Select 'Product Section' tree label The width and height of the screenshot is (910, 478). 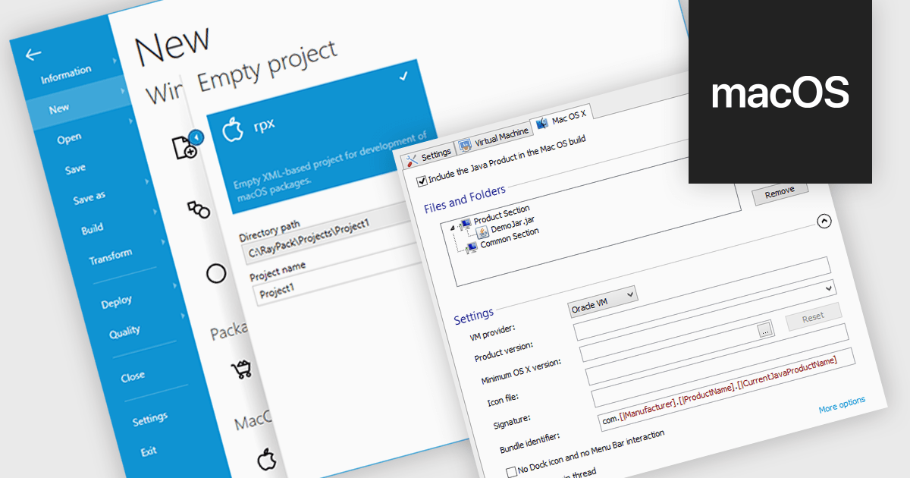pyautogui.click(x=501, y=215)
